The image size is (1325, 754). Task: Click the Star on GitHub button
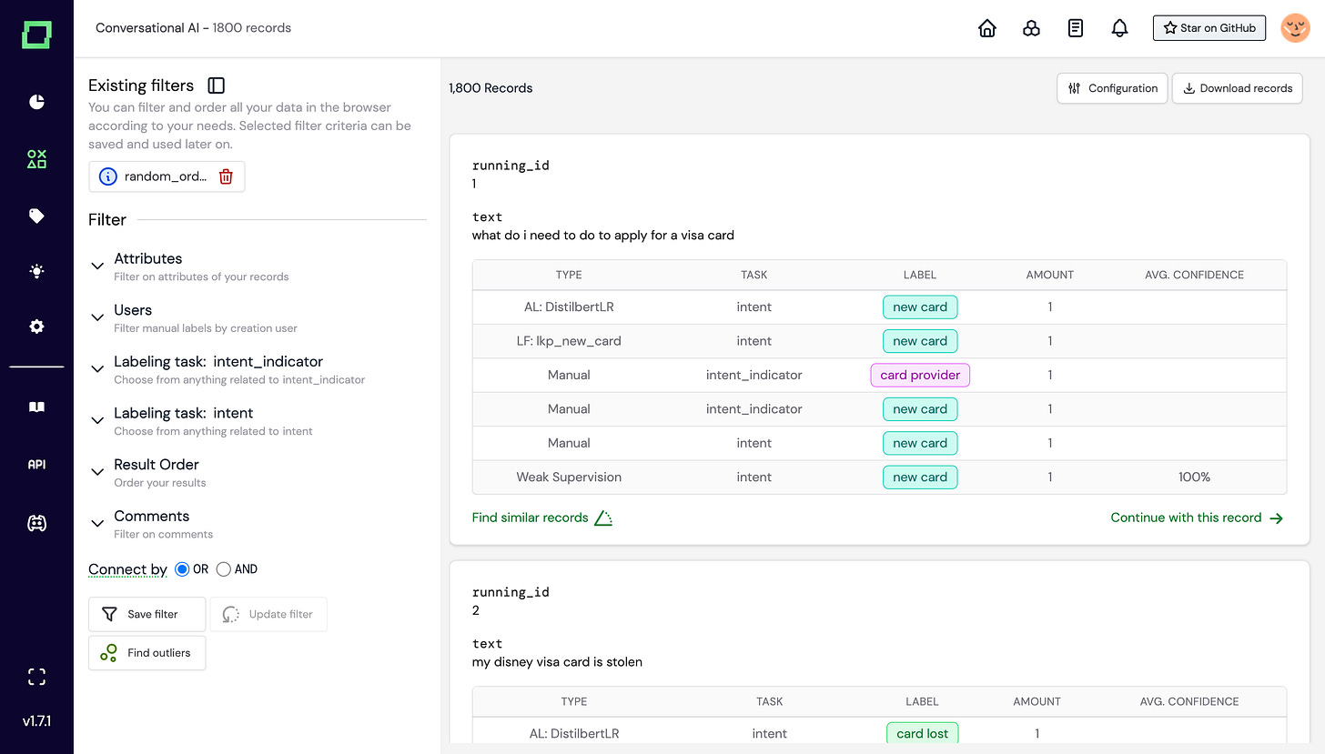click(x=1210, y=28)
